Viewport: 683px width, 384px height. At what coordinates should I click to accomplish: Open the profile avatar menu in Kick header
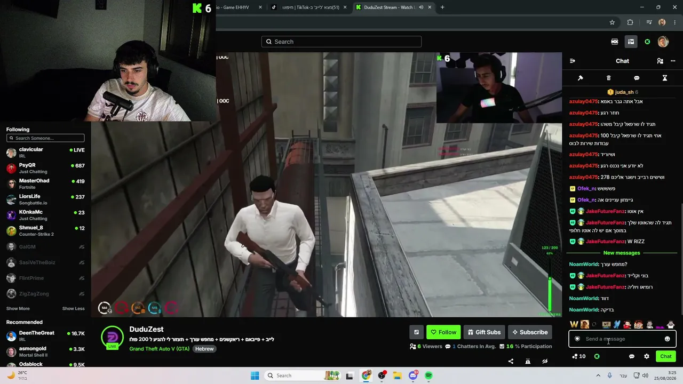pyautogui.click(x=663, y=42)
